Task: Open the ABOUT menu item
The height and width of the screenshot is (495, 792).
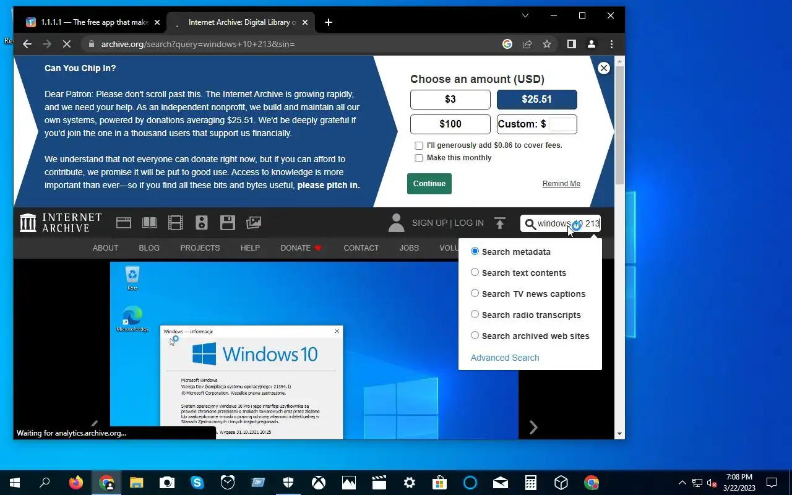Action: 105,247
